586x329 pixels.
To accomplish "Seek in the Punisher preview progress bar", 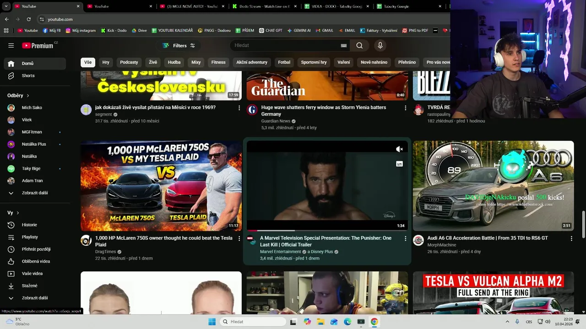I will click(x=327, y=230).
